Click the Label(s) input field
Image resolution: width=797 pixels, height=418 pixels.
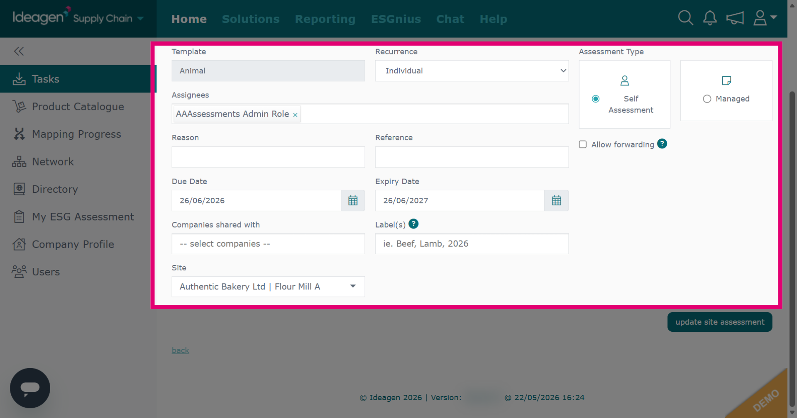pyautogui.click(x=472, y=244)
